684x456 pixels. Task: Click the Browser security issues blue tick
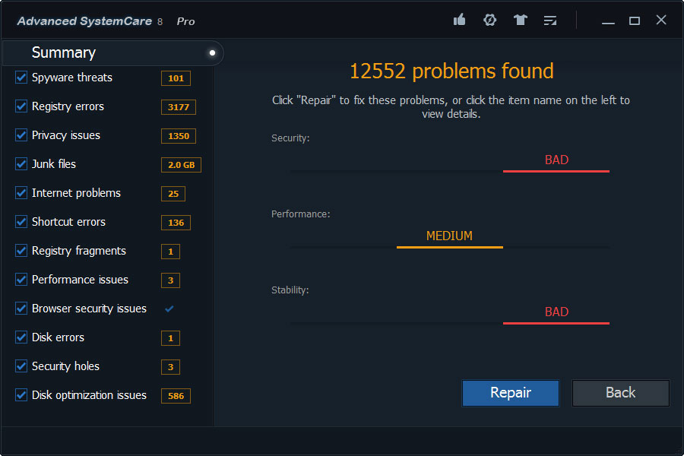tap(169, 309)
